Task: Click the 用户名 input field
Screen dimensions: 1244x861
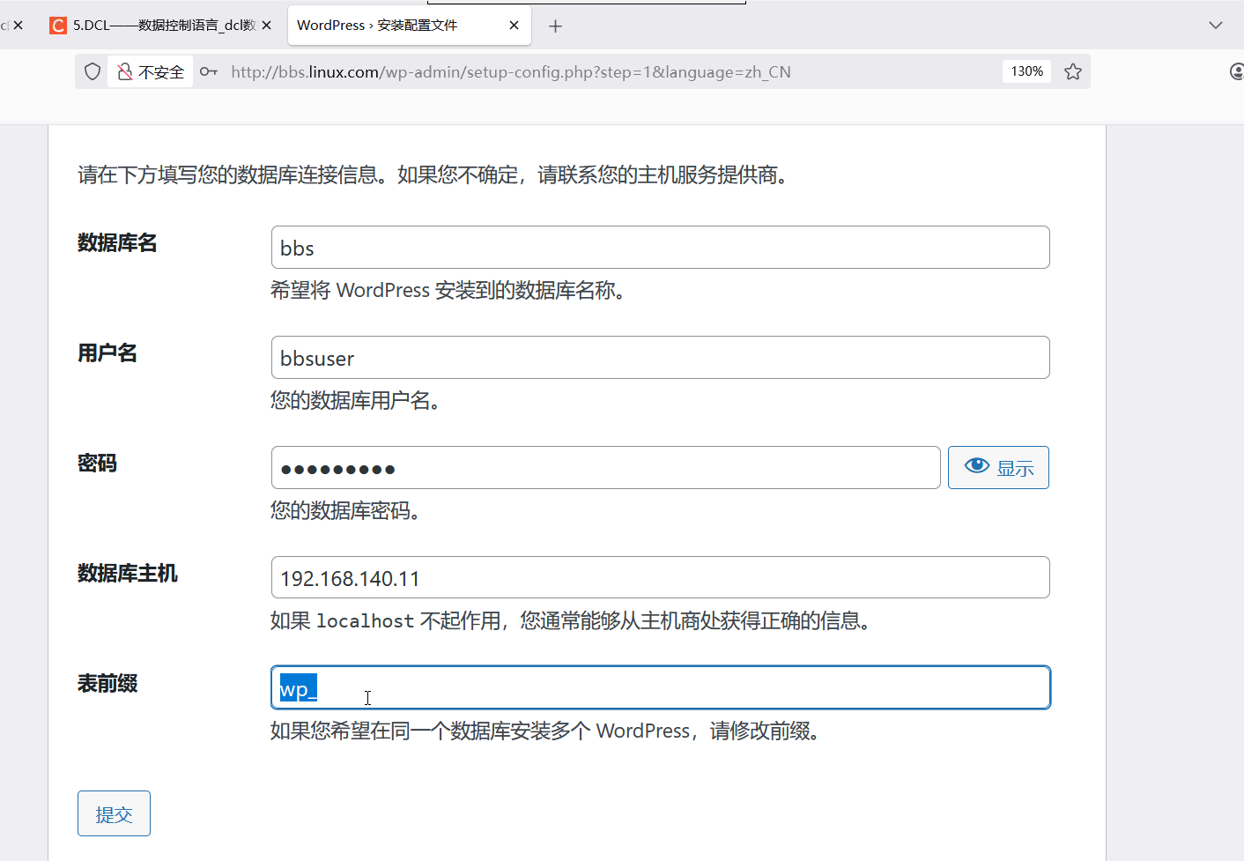Action: tap(660, 357)
